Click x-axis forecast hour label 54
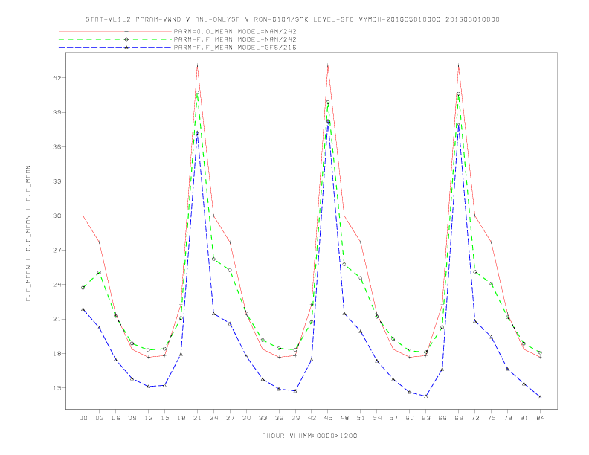 [377, 418]
